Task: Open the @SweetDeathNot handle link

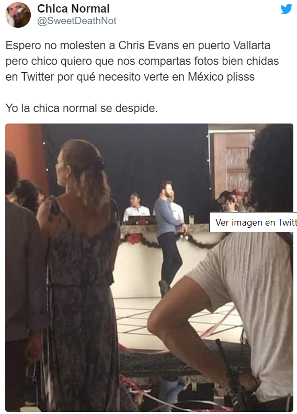Action: (76, 21)
